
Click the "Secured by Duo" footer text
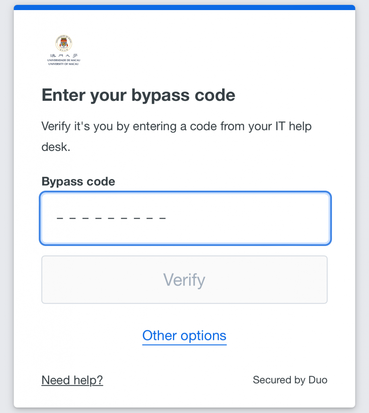click(290, 380)
